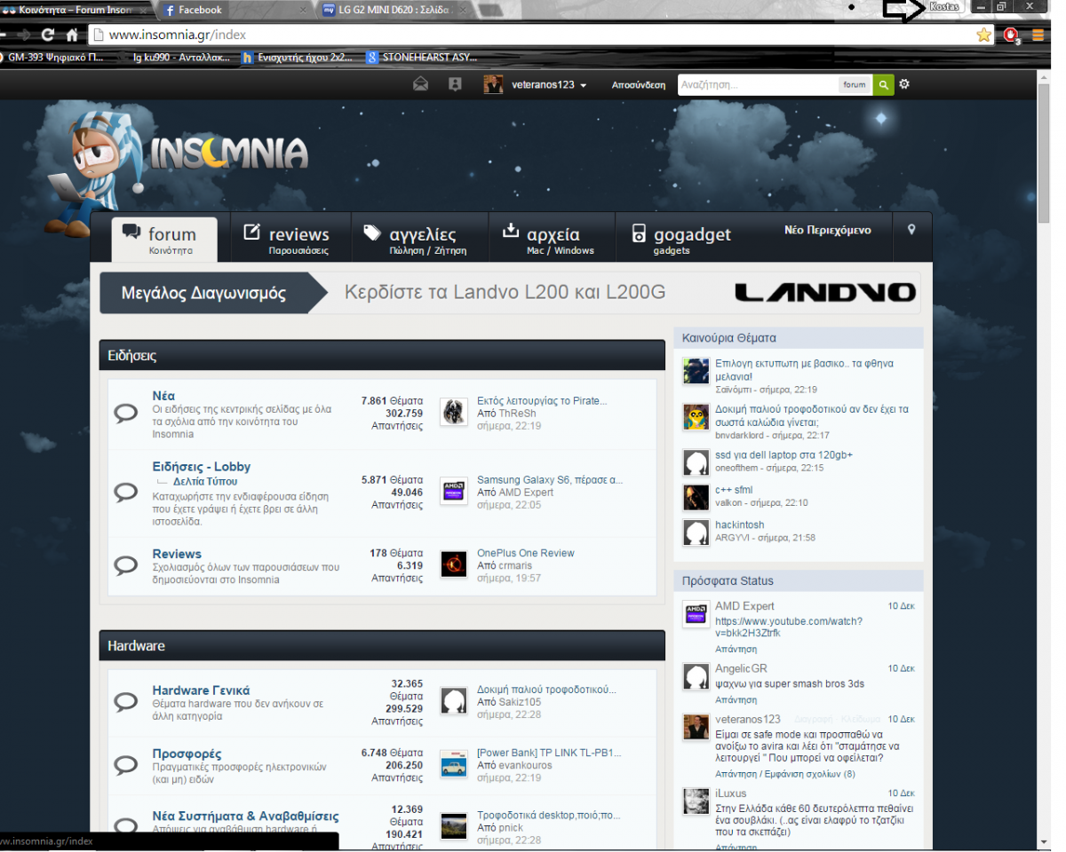Open the gear settings icon by search
This screenshot has width=1066, height=852.
[x=904, y=84]
